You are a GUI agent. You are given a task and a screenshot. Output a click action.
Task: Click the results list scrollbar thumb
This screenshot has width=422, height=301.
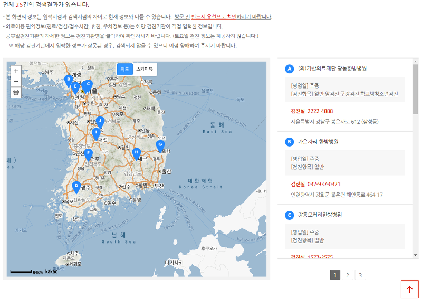click(x=415, y=89)
